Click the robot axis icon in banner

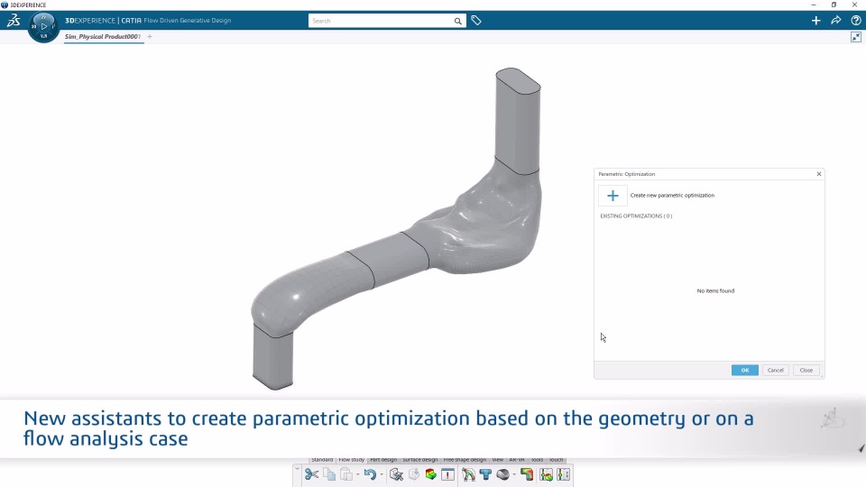(x=832, y=418)
